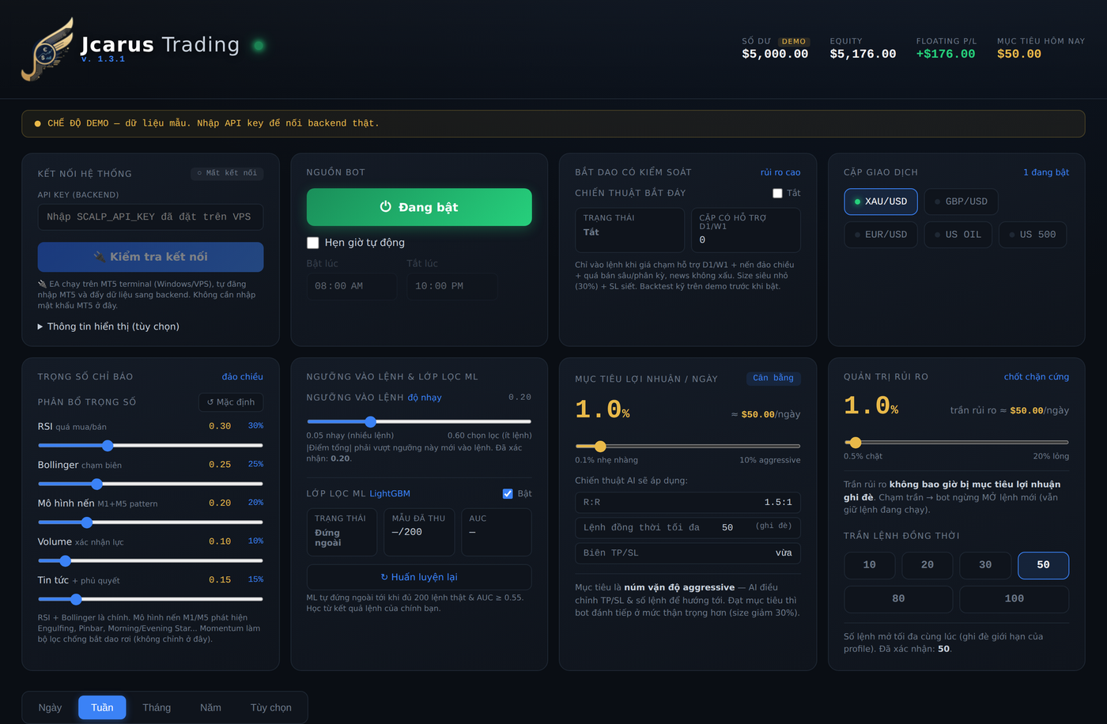Switch to the Tháng tab
The height and width of the screenshot is (724, 1107).
(x=157, y=707)
